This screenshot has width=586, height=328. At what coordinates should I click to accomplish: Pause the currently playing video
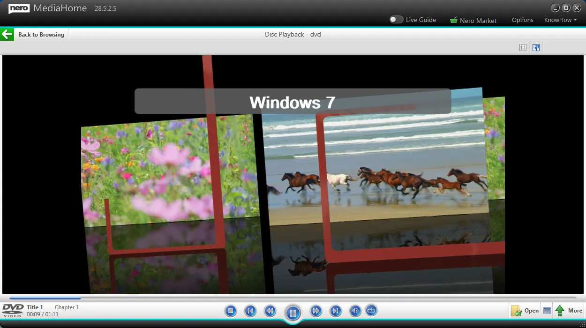coord(293,313)
